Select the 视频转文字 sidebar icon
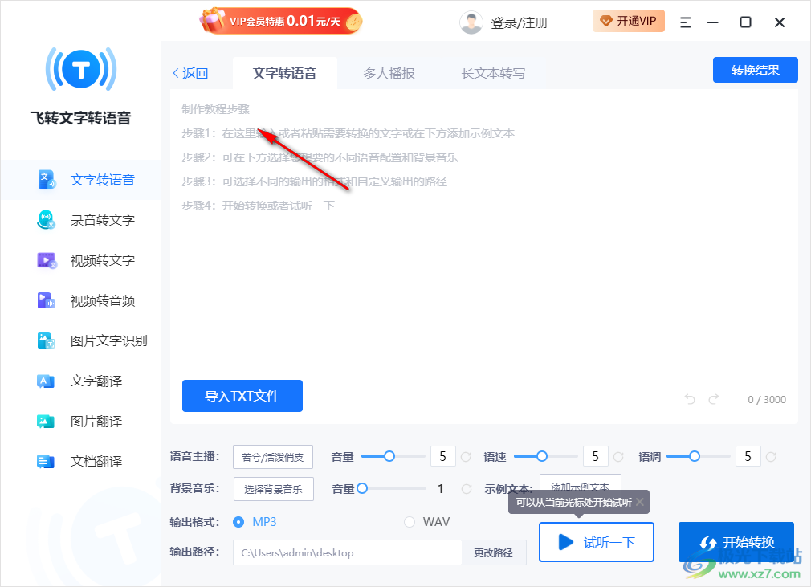Viewport: 811px width, 587px height. pyautogui.click(x=47, y=260)
